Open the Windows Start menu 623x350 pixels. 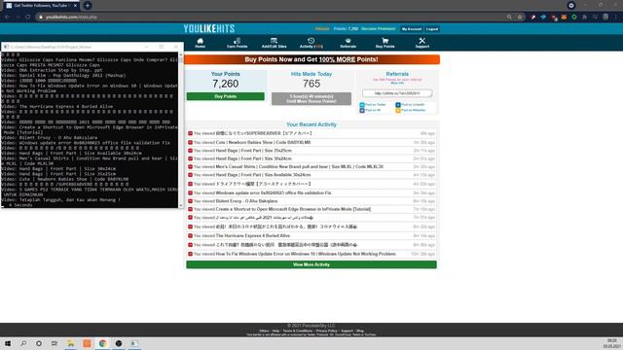click(x=8, y=343)
